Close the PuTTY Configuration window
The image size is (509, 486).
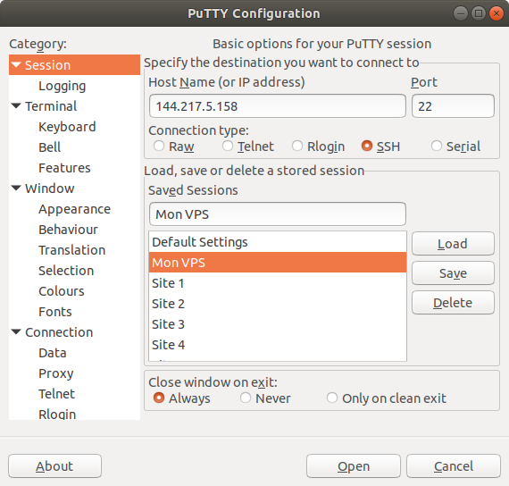(x=496, y=13)
